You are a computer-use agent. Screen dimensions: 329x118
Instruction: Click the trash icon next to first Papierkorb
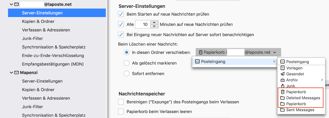point(283,92)
